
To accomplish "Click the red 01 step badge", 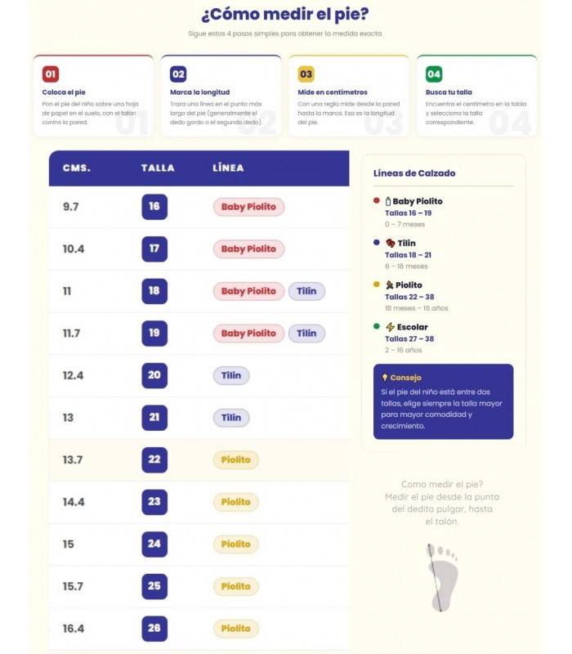I will point(51,74).
